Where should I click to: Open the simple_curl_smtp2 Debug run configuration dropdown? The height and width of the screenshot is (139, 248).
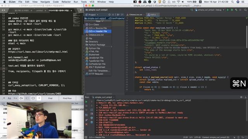point(210,10)
